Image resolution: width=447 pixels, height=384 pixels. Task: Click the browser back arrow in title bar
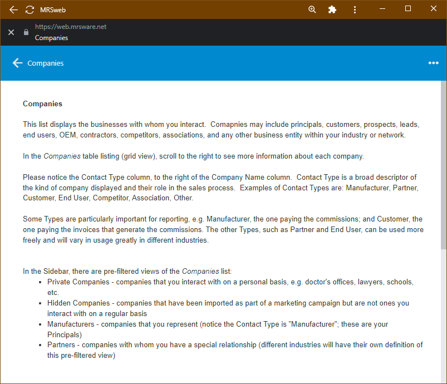click(x=13, y=9)
